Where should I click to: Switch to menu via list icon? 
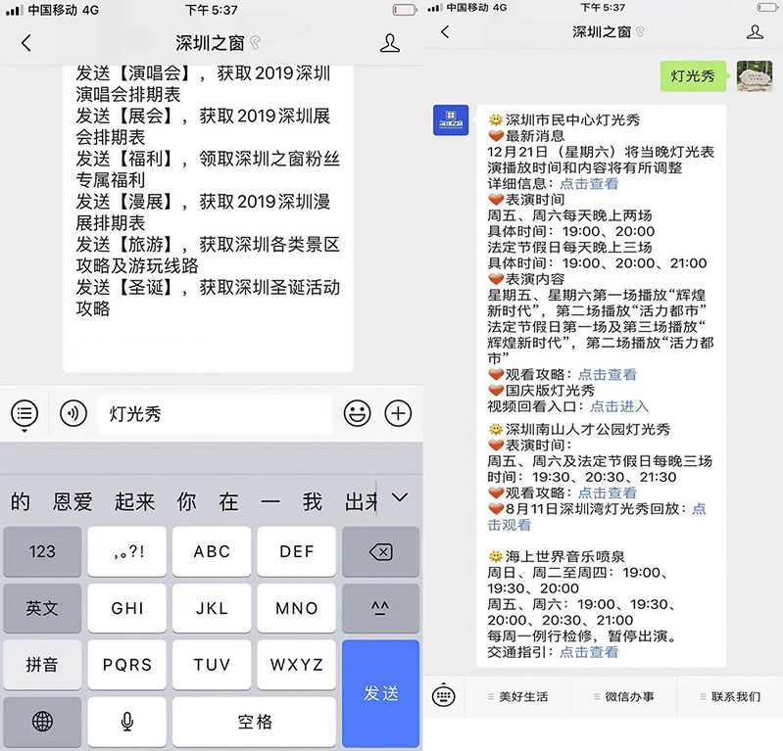[24, 413]
